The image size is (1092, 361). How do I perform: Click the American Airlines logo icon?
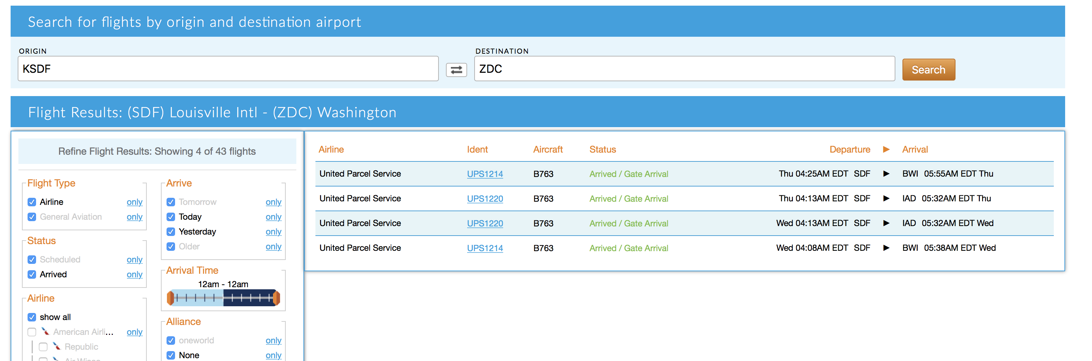[45, 331]
